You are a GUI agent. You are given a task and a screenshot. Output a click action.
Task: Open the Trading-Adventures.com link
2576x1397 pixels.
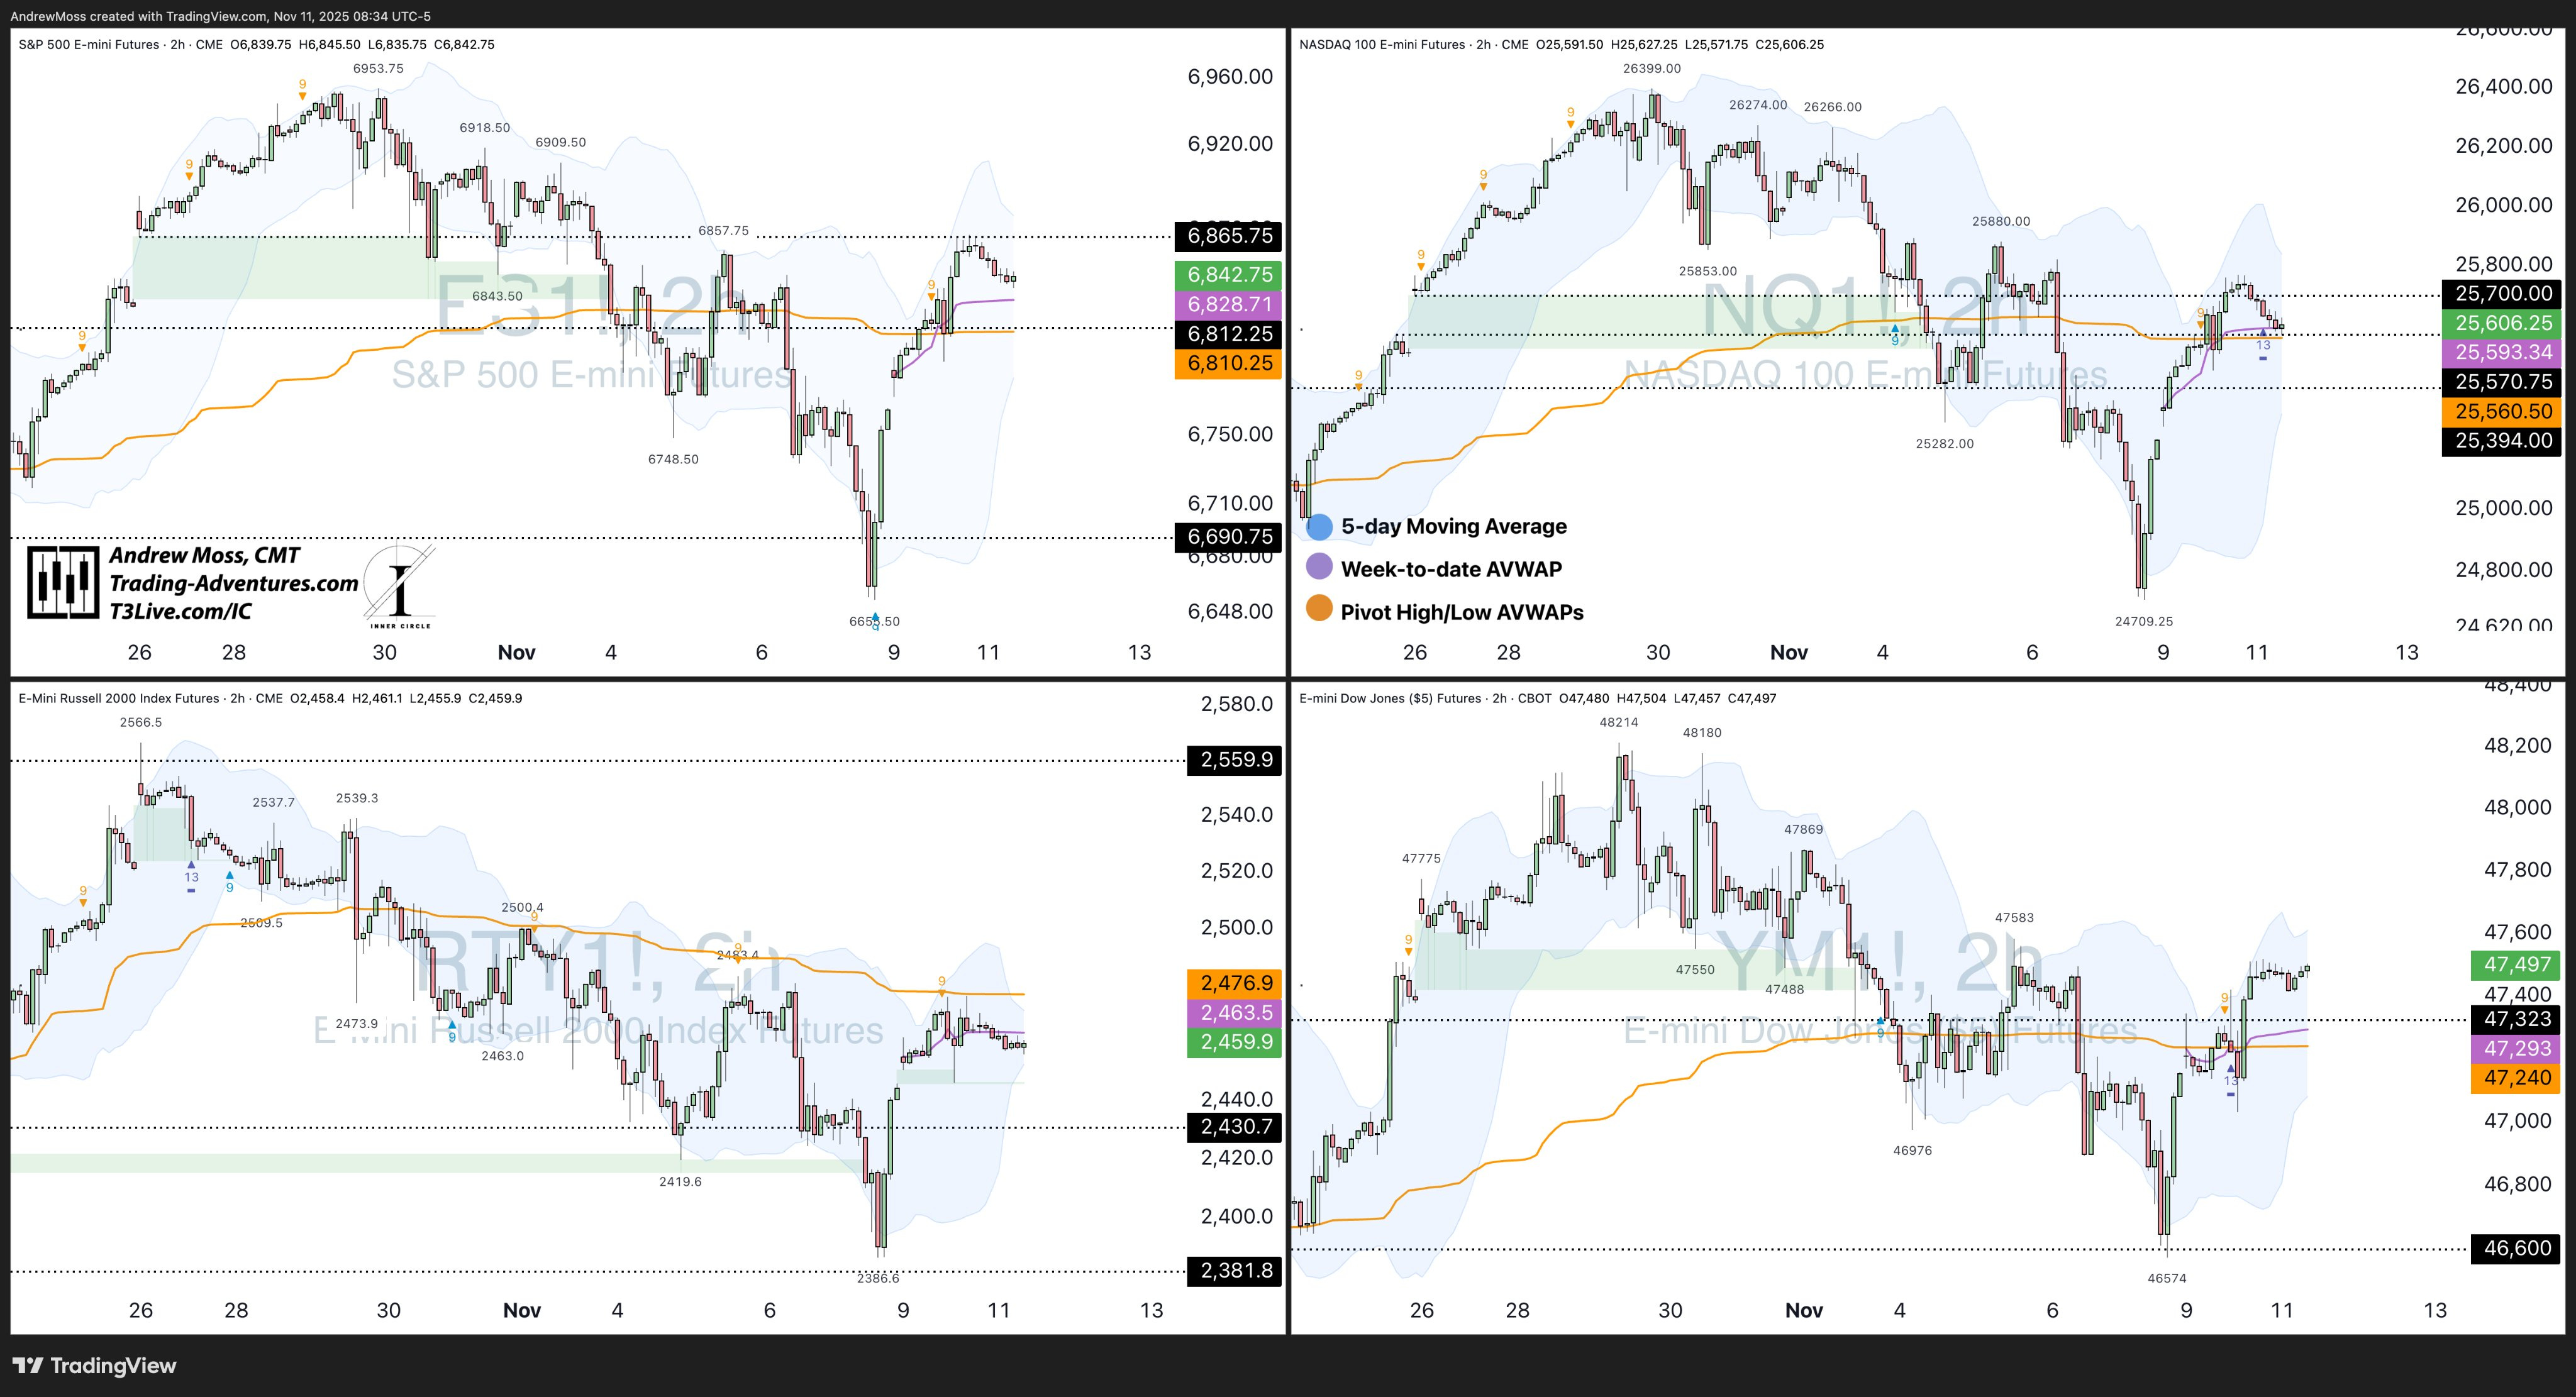[x=233, y=583]
